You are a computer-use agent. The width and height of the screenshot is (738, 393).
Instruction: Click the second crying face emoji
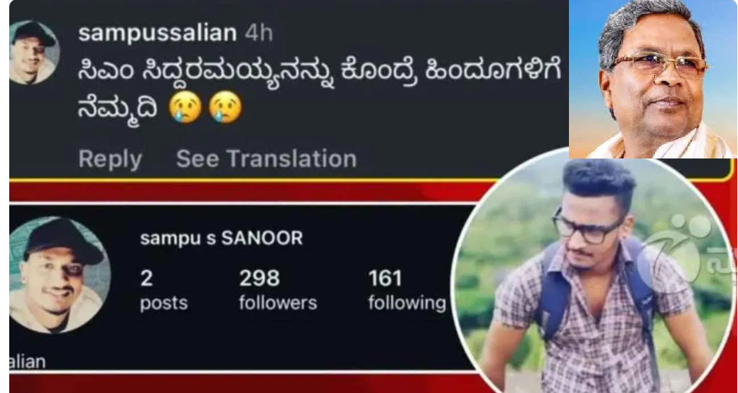point(225,107)
